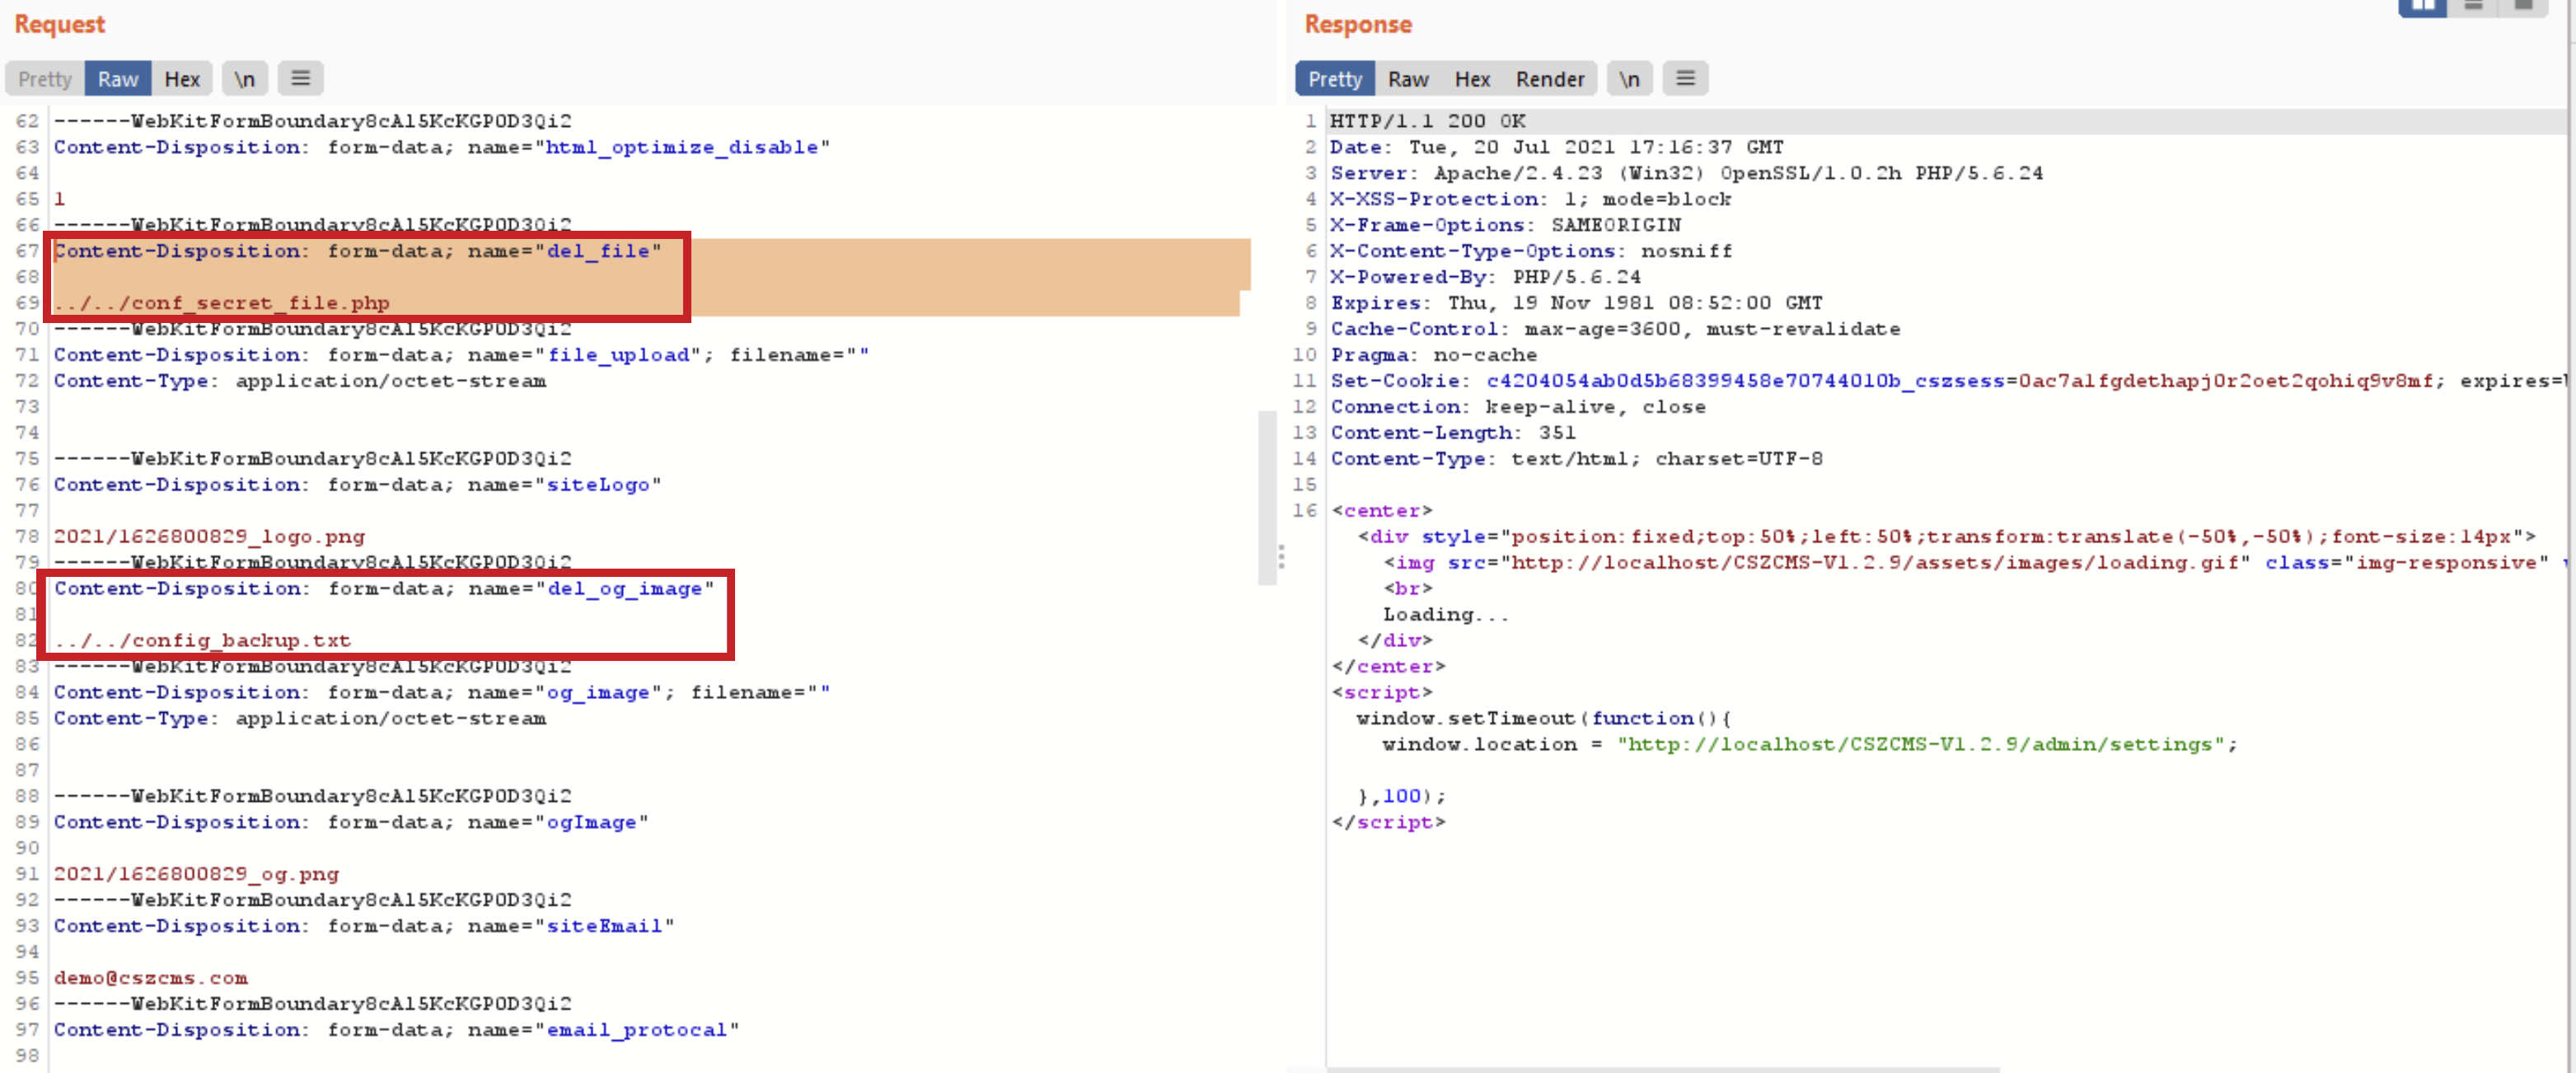This screenshot has width=2576, height=1073.
Task: Switch Response view to Hex tab
Action: (x=1472, y=79)
